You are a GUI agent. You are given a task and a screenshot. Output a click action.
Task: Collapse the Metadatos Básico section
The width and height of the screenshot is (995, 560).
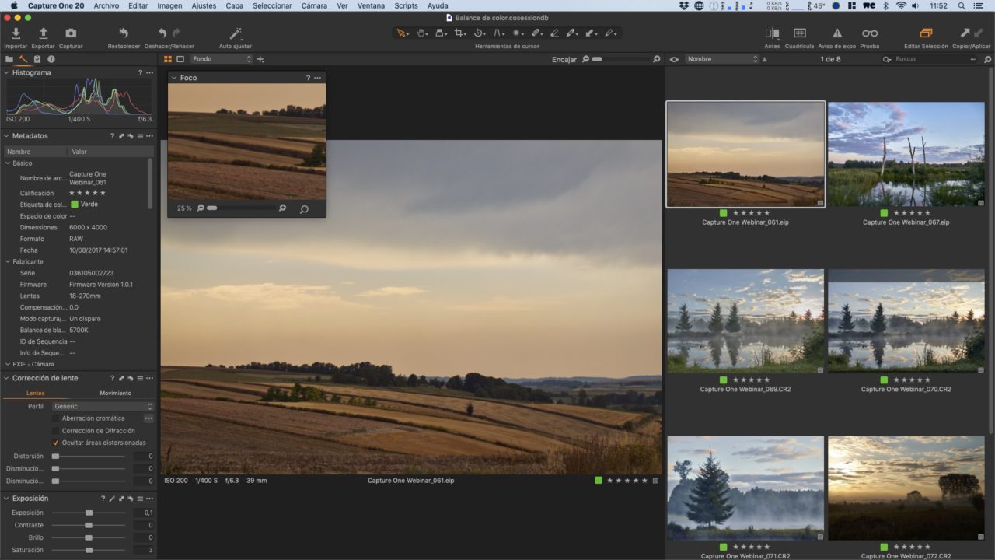[x=6, y=163]
